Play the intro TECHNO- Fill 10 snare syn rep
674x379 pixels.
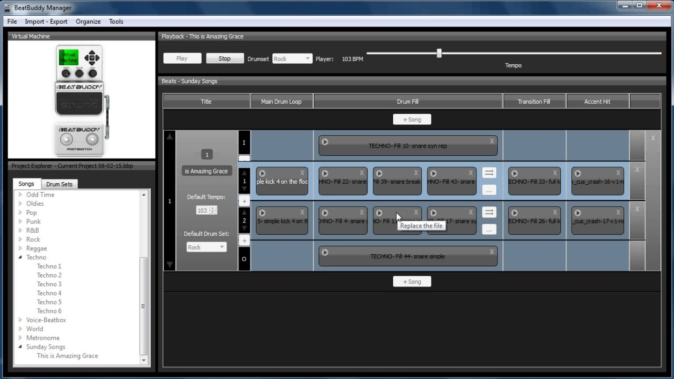pyautogui.click(x=325, y=142)
